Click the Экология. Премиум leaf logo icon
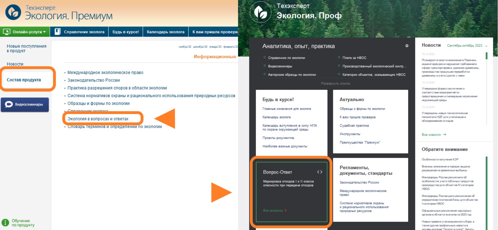This screenshot has height=230, width=498. (13, 12)
